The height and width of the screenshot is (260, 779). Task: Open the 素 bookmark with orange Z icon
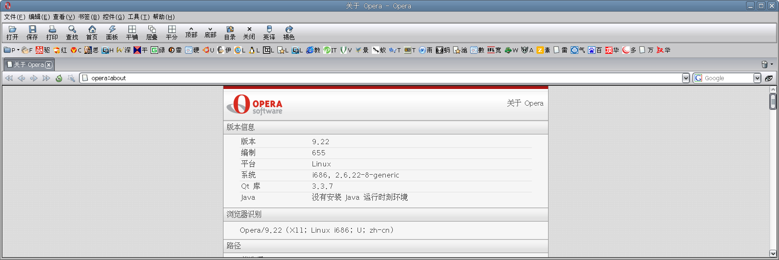543,50
